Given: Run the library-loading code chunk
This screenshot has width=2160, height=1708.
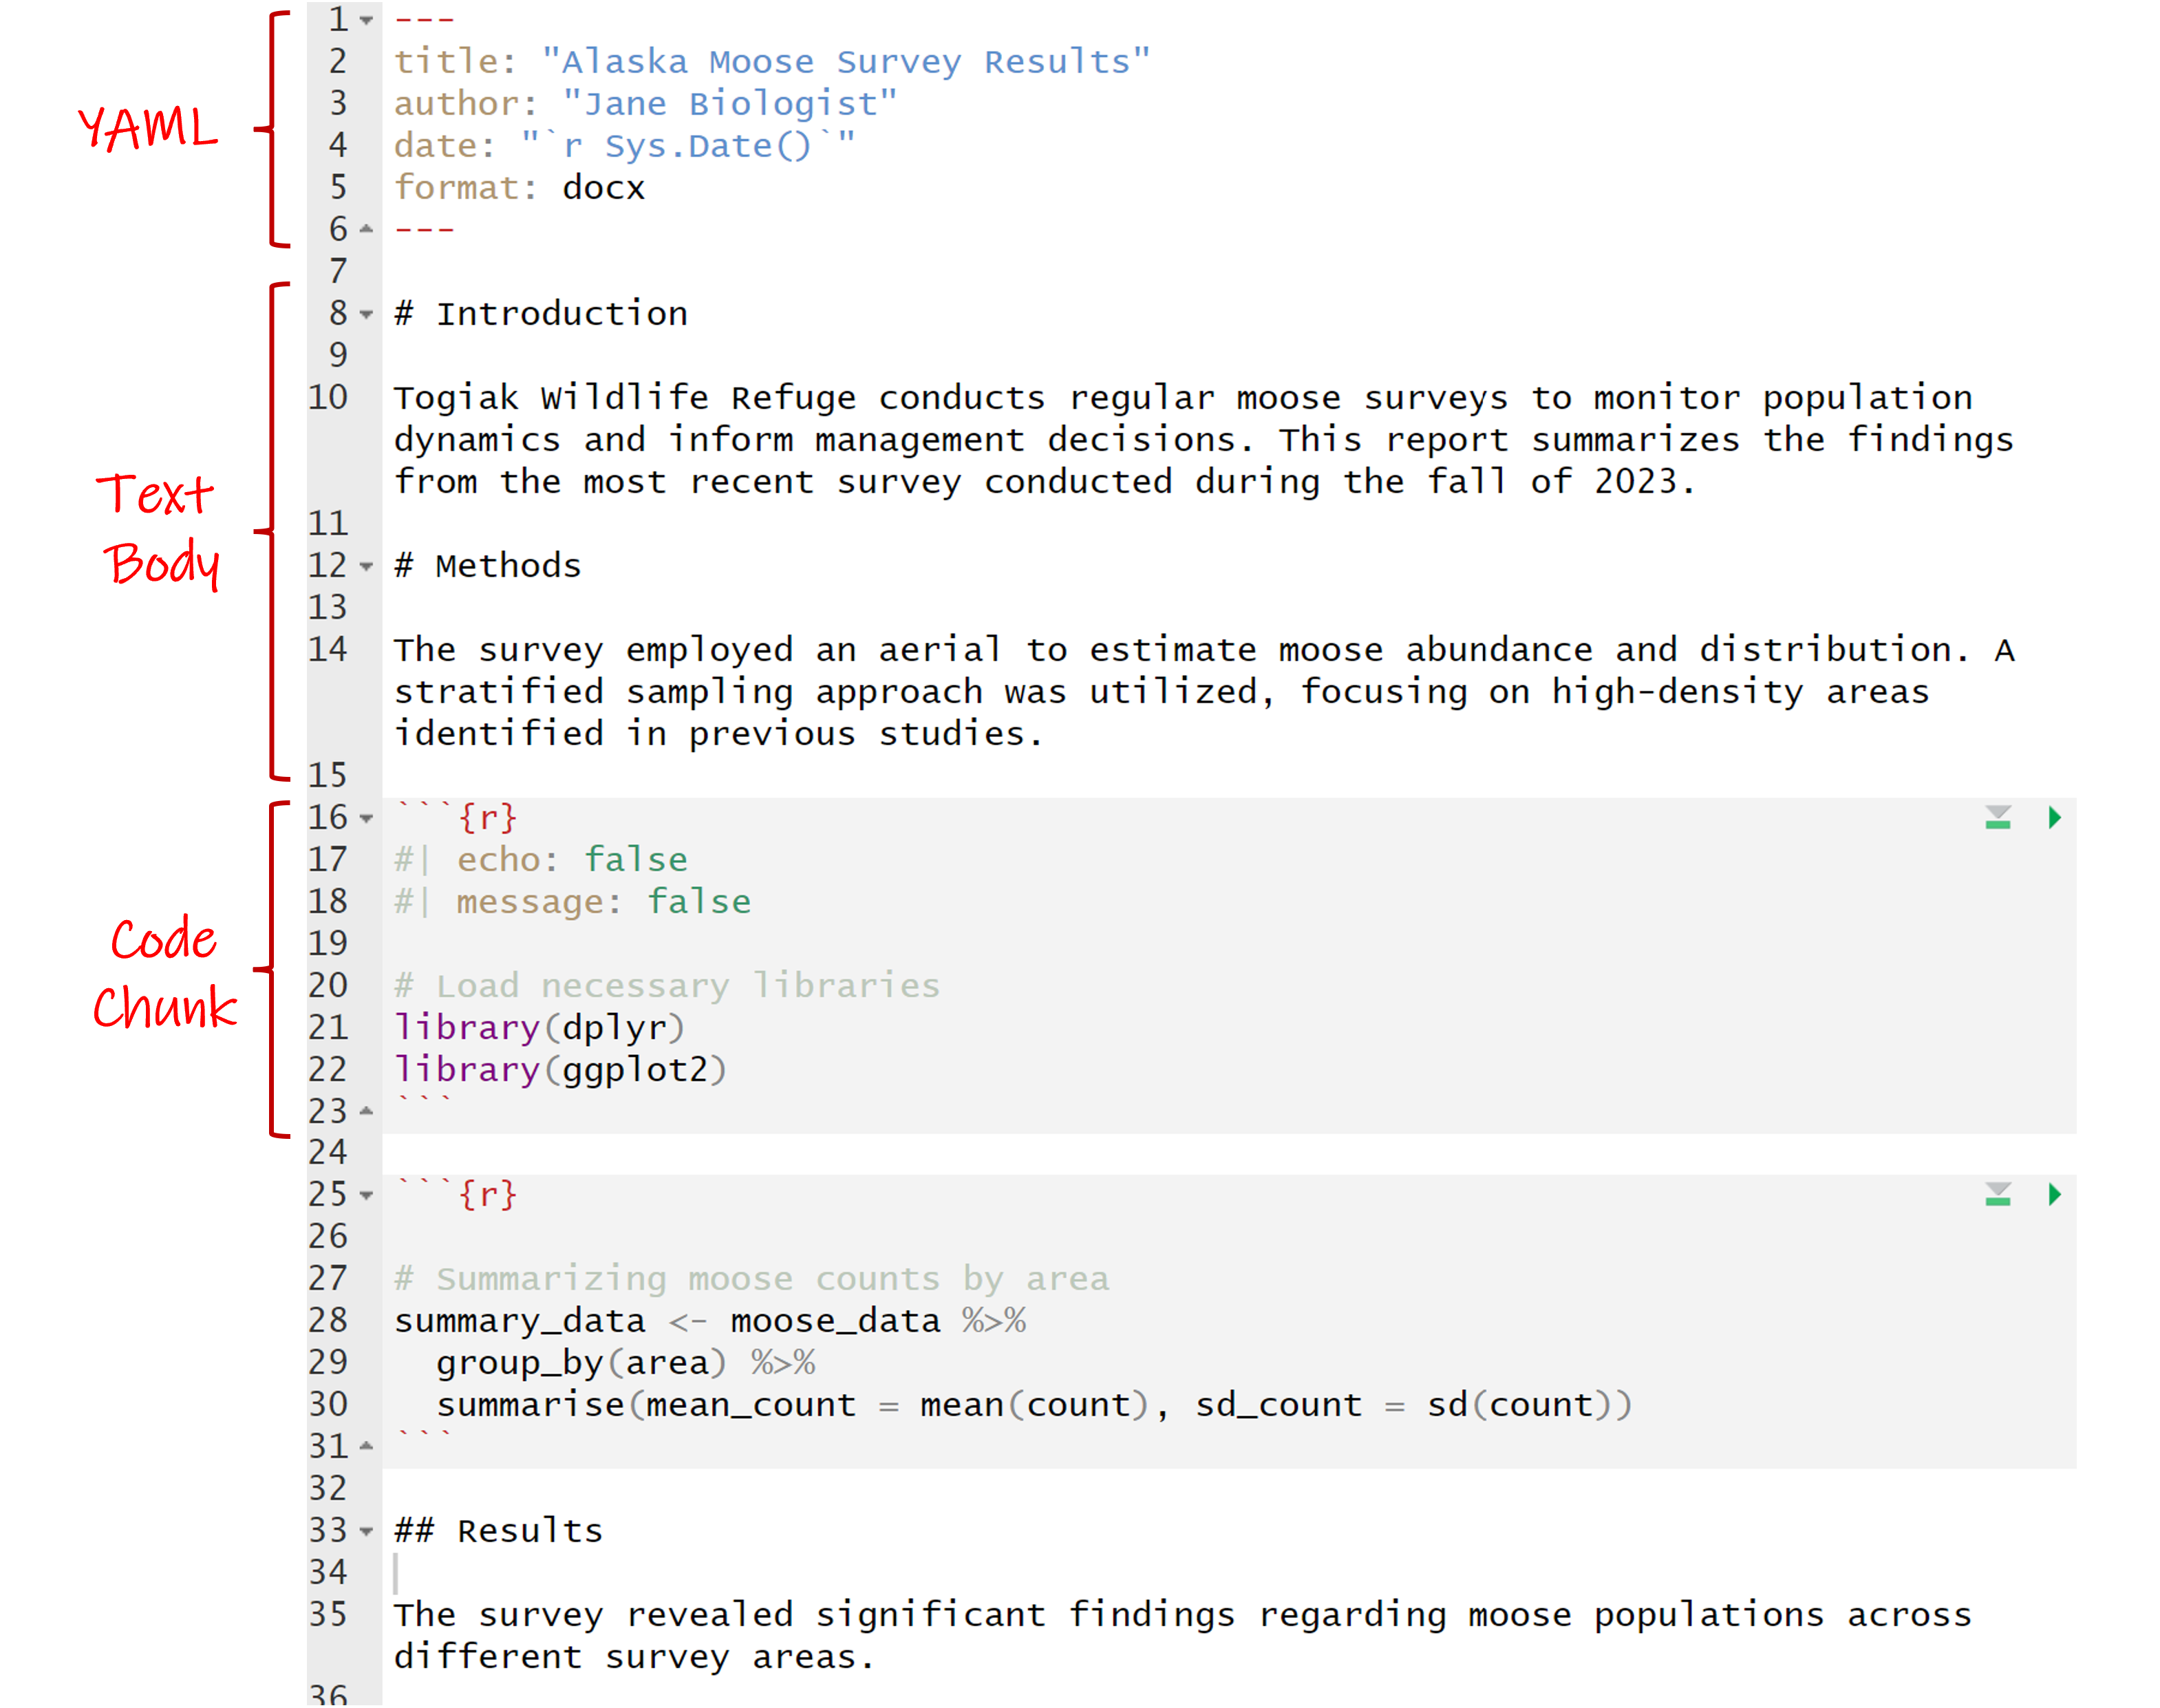Looking at the screenshot, I should pos(2054,818).
